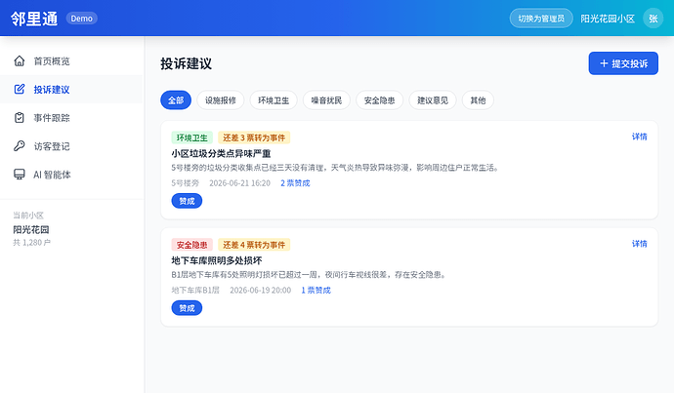Click the 邻里通 logo text
Screen dimensions: 674x393
click(34, 19)
